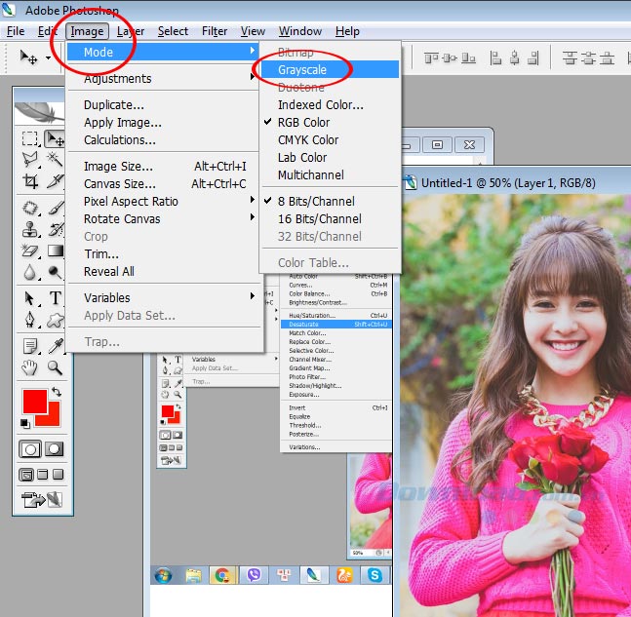
Task: Select the Crop tool
Action: [x=30, y=181]
